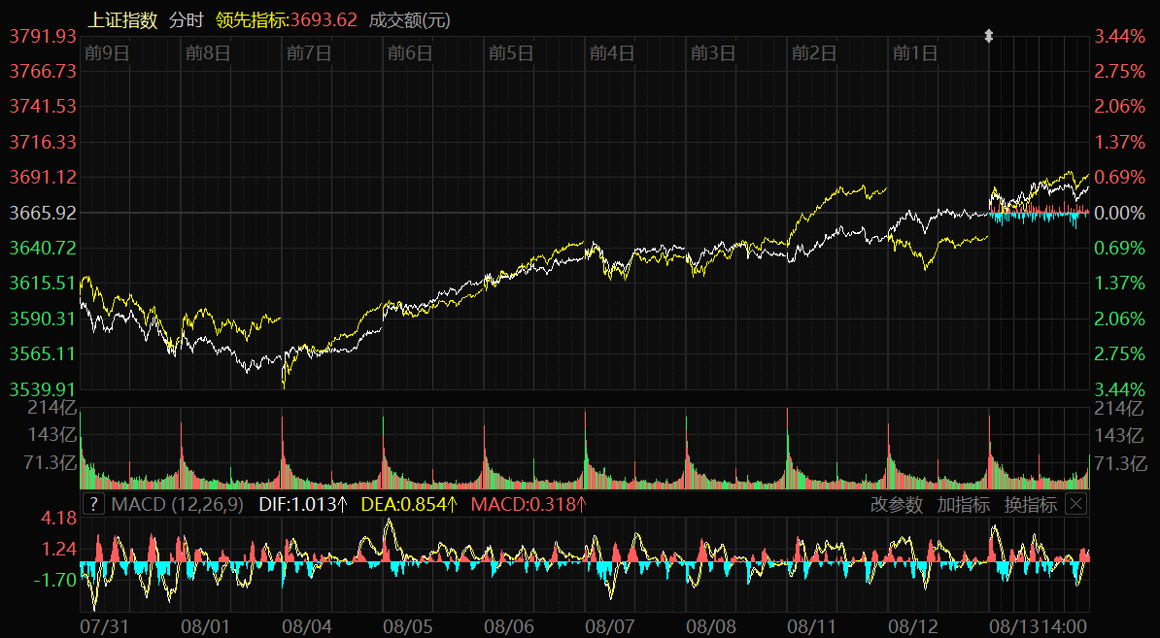Click the 08/11 date on time axis

813,627
